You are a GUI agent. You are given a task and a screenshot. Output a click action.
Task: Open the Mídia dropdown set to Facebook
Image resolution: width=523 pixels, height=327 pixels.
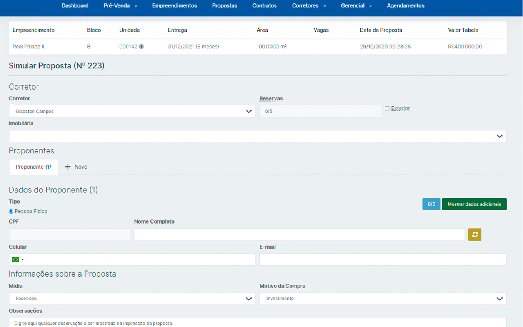click(132, 299)
